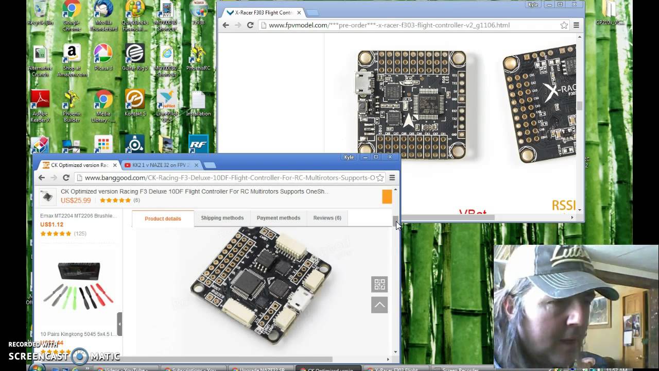Open the Shop at Amazon.com shortcut
659x371 pixels.
72,61
